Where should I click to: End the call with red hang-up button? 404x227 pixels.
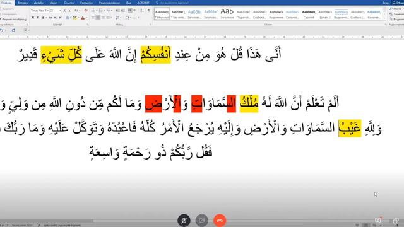click(220, 221)
